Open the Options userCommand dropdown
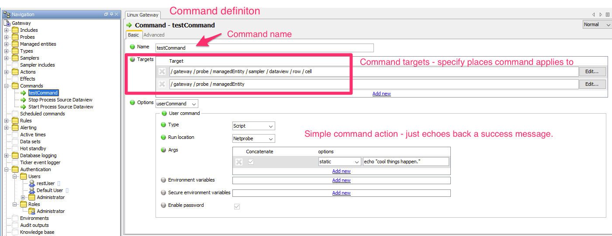The width and height of the screenshot is (612, 236). 177,104
